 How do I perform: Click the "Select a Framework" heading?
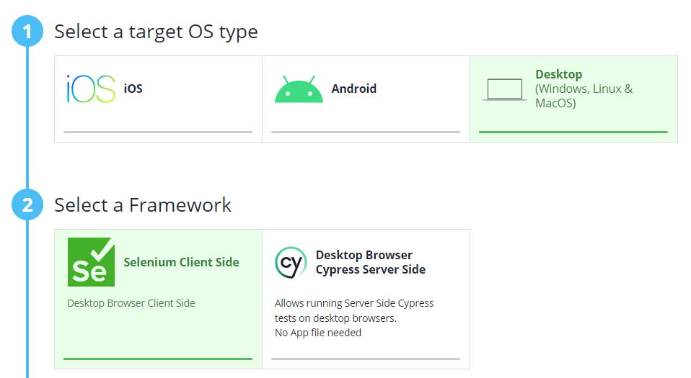[x=143, y=204]
